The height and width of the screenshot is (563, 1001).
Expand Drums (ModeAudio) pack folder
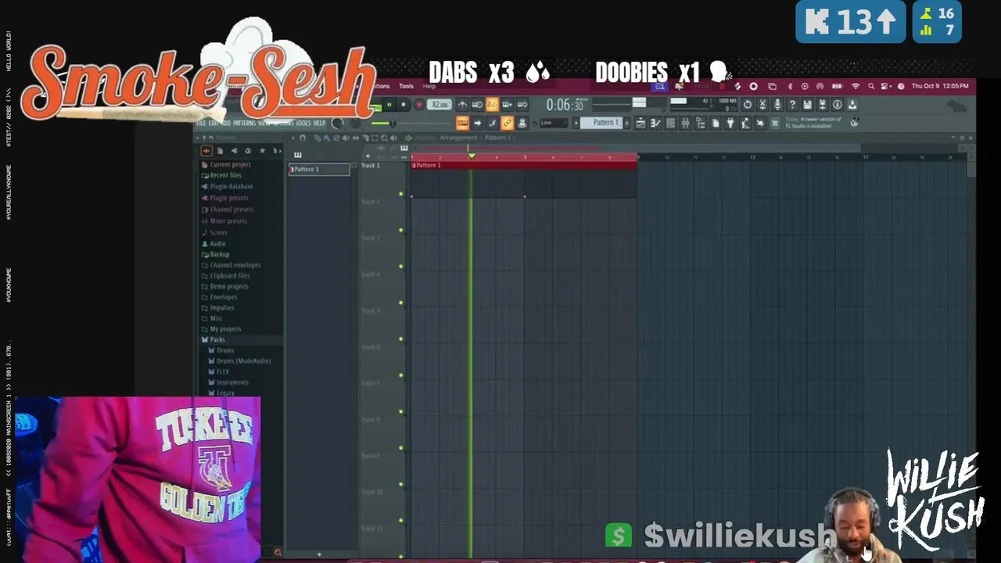pyautogui.click(x=239, y=360)
